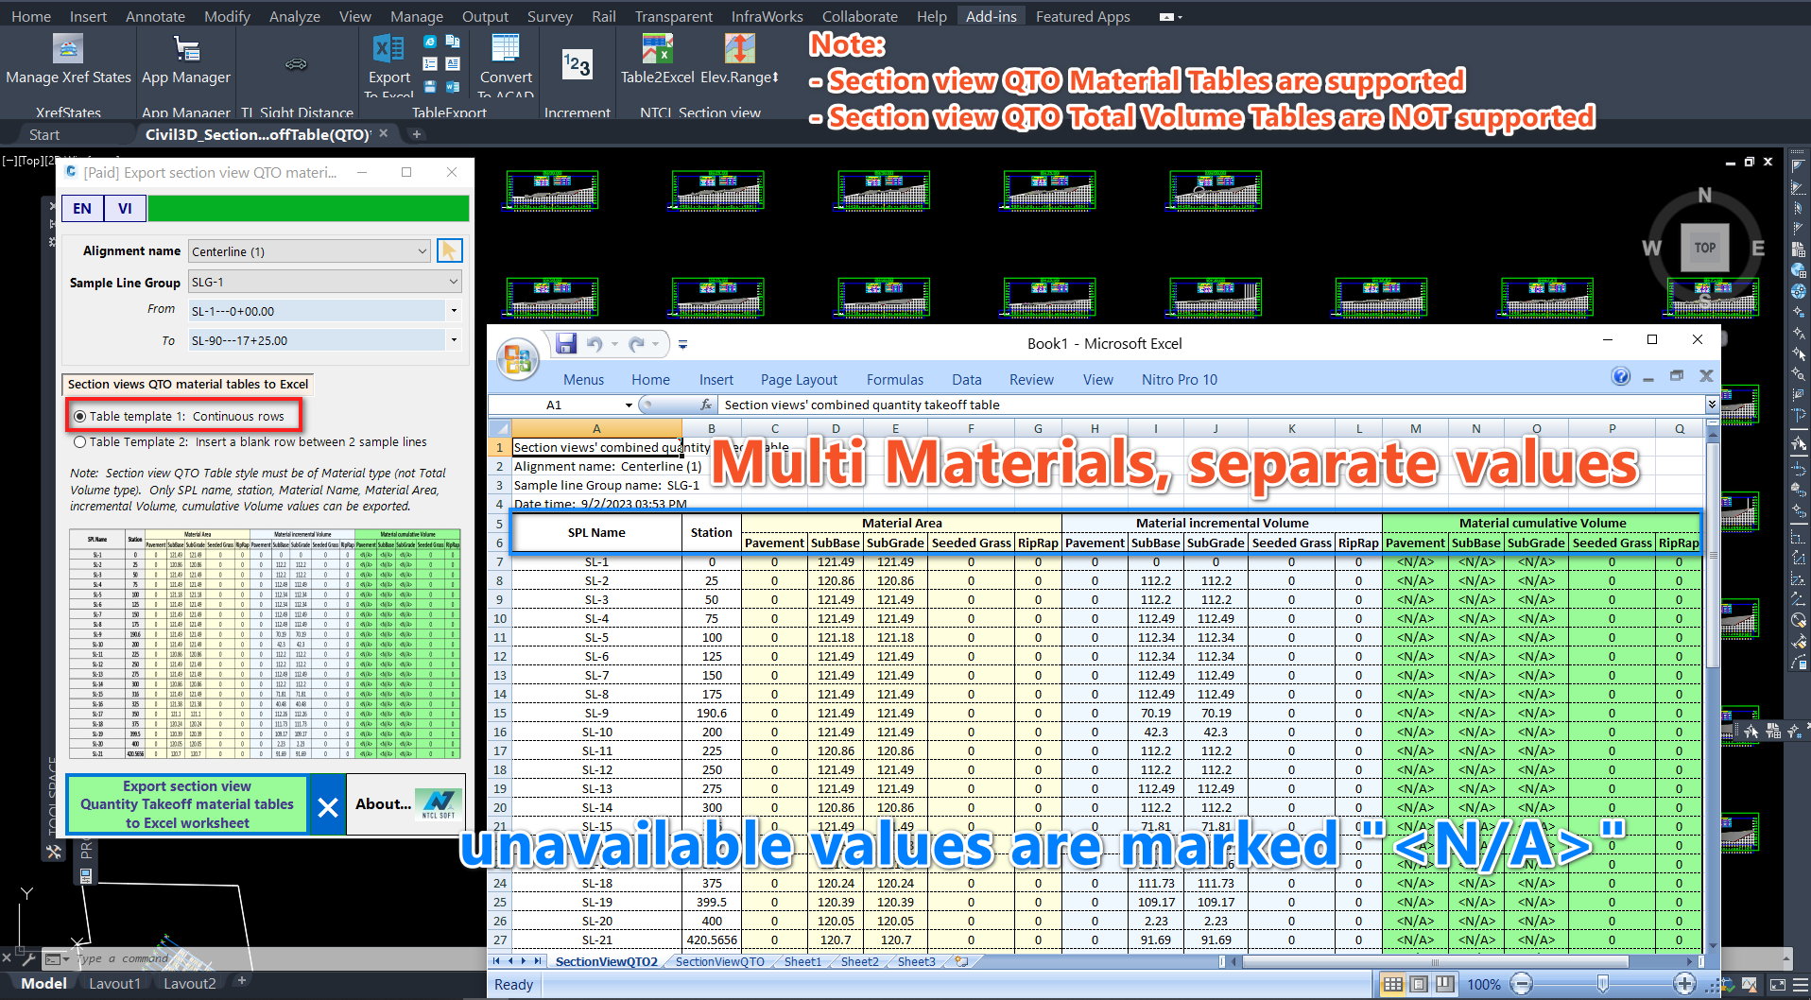Select cell A1 in the Excel sheet

596,447
